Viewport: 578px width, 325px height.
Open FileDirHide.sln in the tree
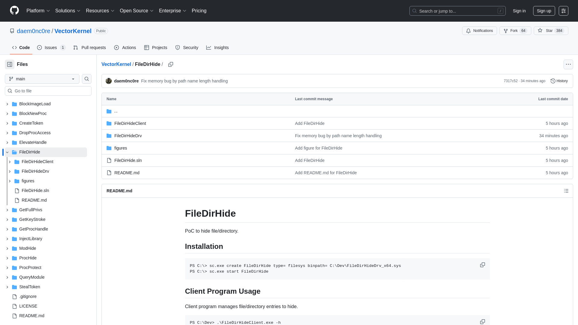pos(35,190)
